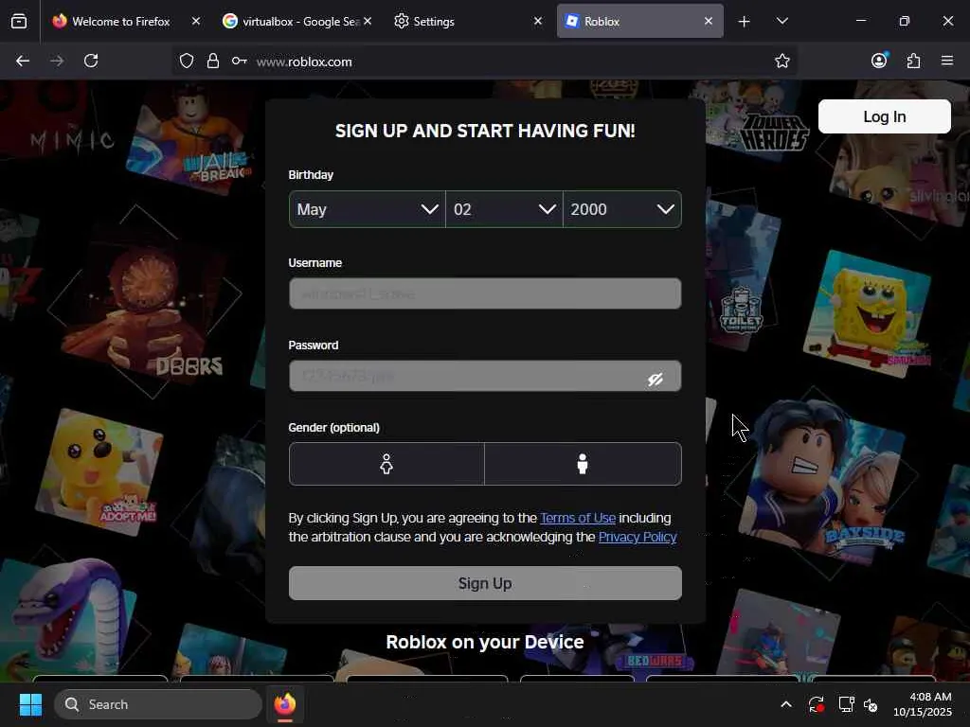
Task: Focus the Username input field
Action: coord(485,293)
